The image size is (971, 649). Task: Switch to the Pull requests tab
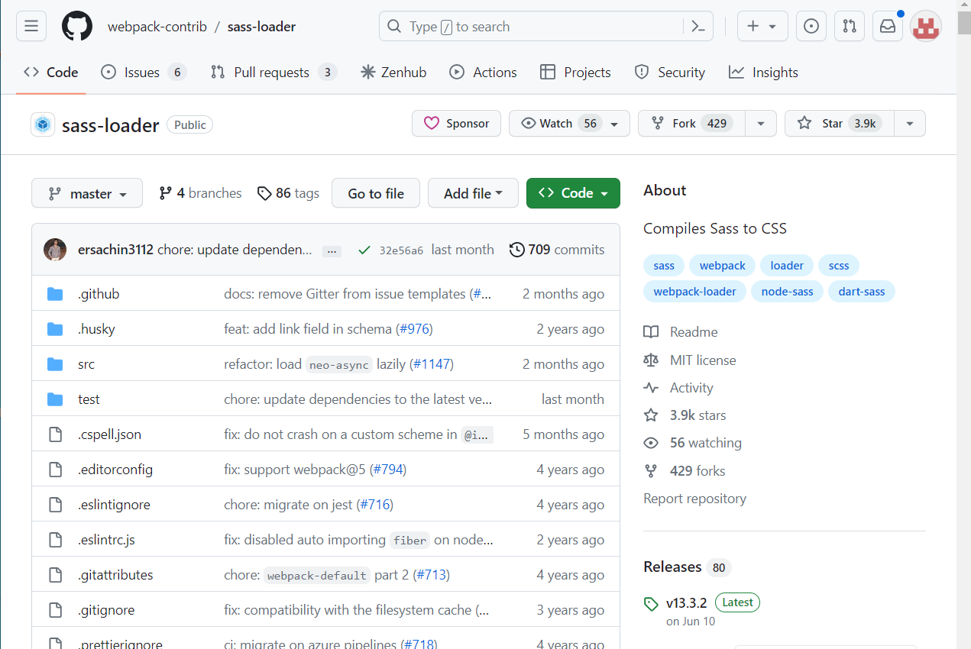click(273, 73)
